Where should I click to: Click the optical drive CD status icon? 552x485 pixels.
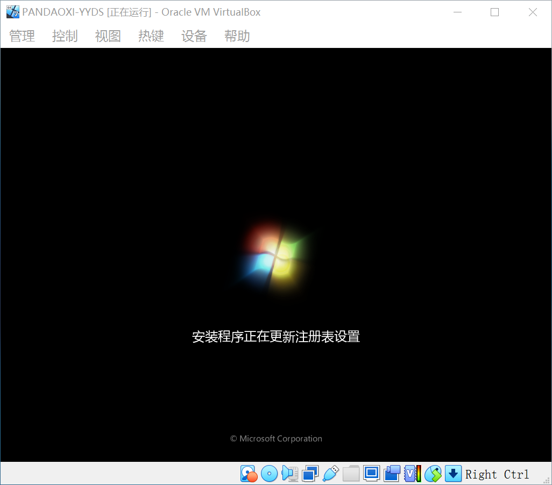270,474
